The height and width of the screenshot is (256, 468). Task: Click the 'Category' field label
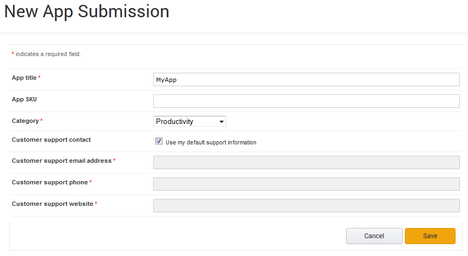(25, 121)
